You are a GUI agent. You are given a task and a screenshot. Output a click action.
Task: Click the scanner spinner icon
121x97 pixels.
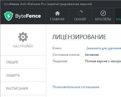(x=80, y=13)
